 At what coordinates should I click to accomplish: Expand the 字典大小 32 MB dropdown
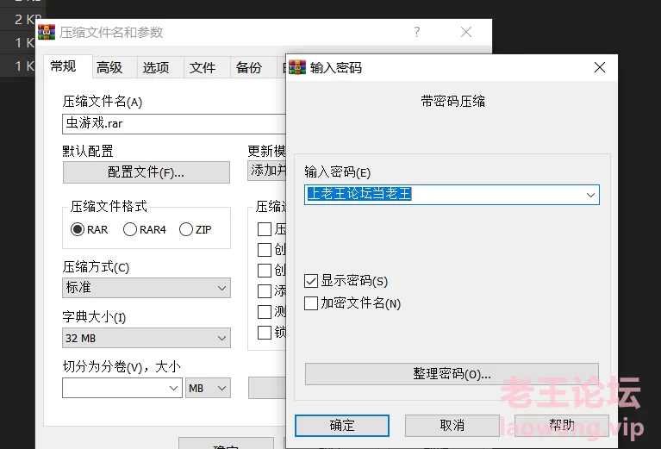(147, 338)
